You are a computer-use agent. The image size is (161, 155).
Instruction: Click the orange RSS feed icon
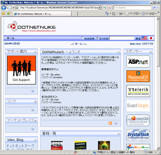[110, 123]
